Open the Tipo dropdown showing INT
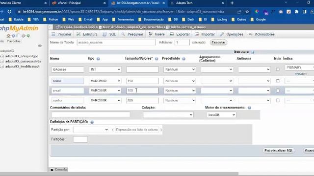This screenshot has height=176, width=314. (105, 69)
